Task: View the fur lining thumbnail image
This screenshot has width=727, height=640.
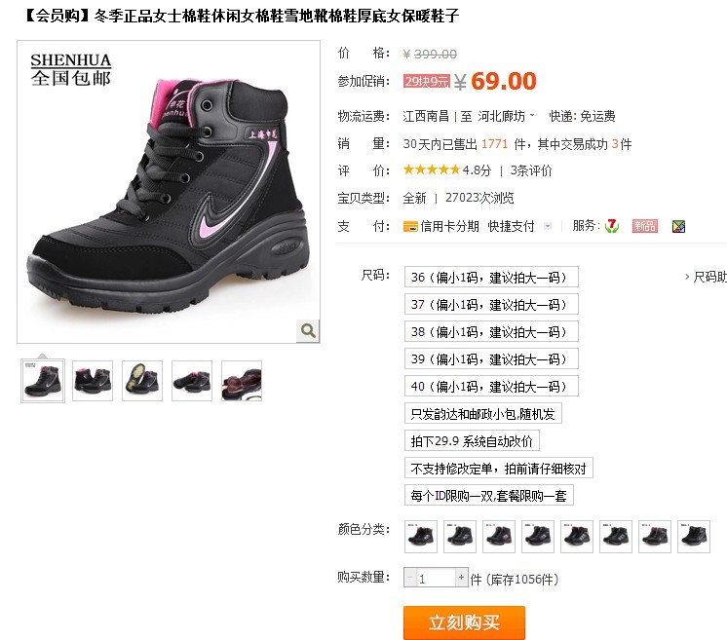Action: [242, 381]
